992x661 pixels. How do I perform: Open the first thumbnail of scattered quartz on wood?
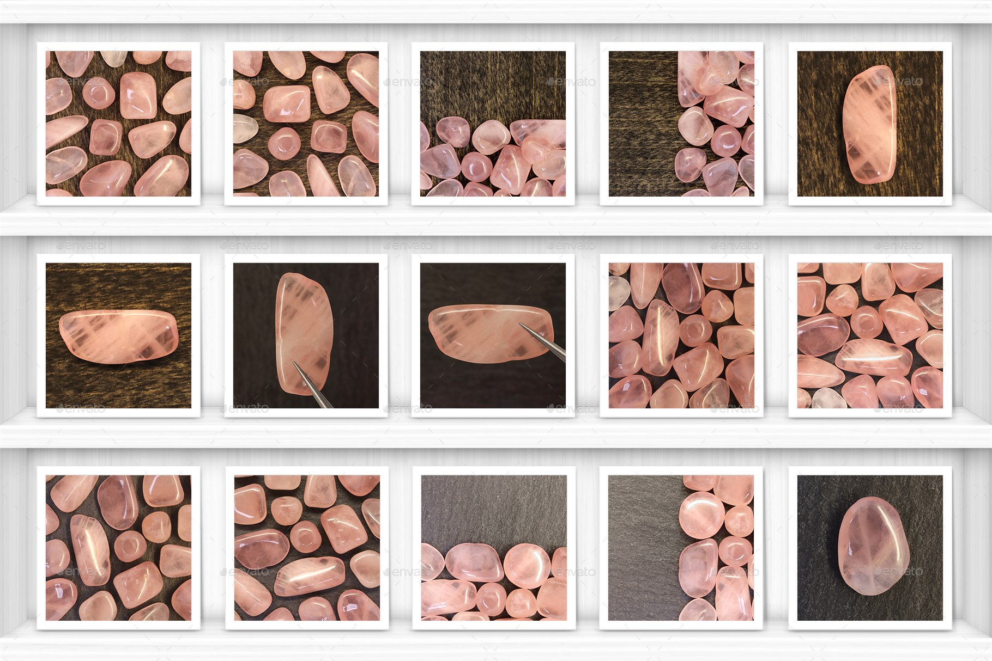coord(118,124)
